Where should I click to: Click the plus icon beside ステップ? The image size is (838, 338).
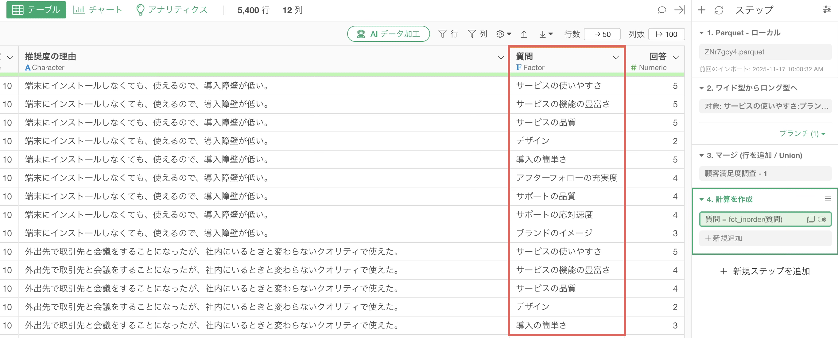click(x=701, y=10)
